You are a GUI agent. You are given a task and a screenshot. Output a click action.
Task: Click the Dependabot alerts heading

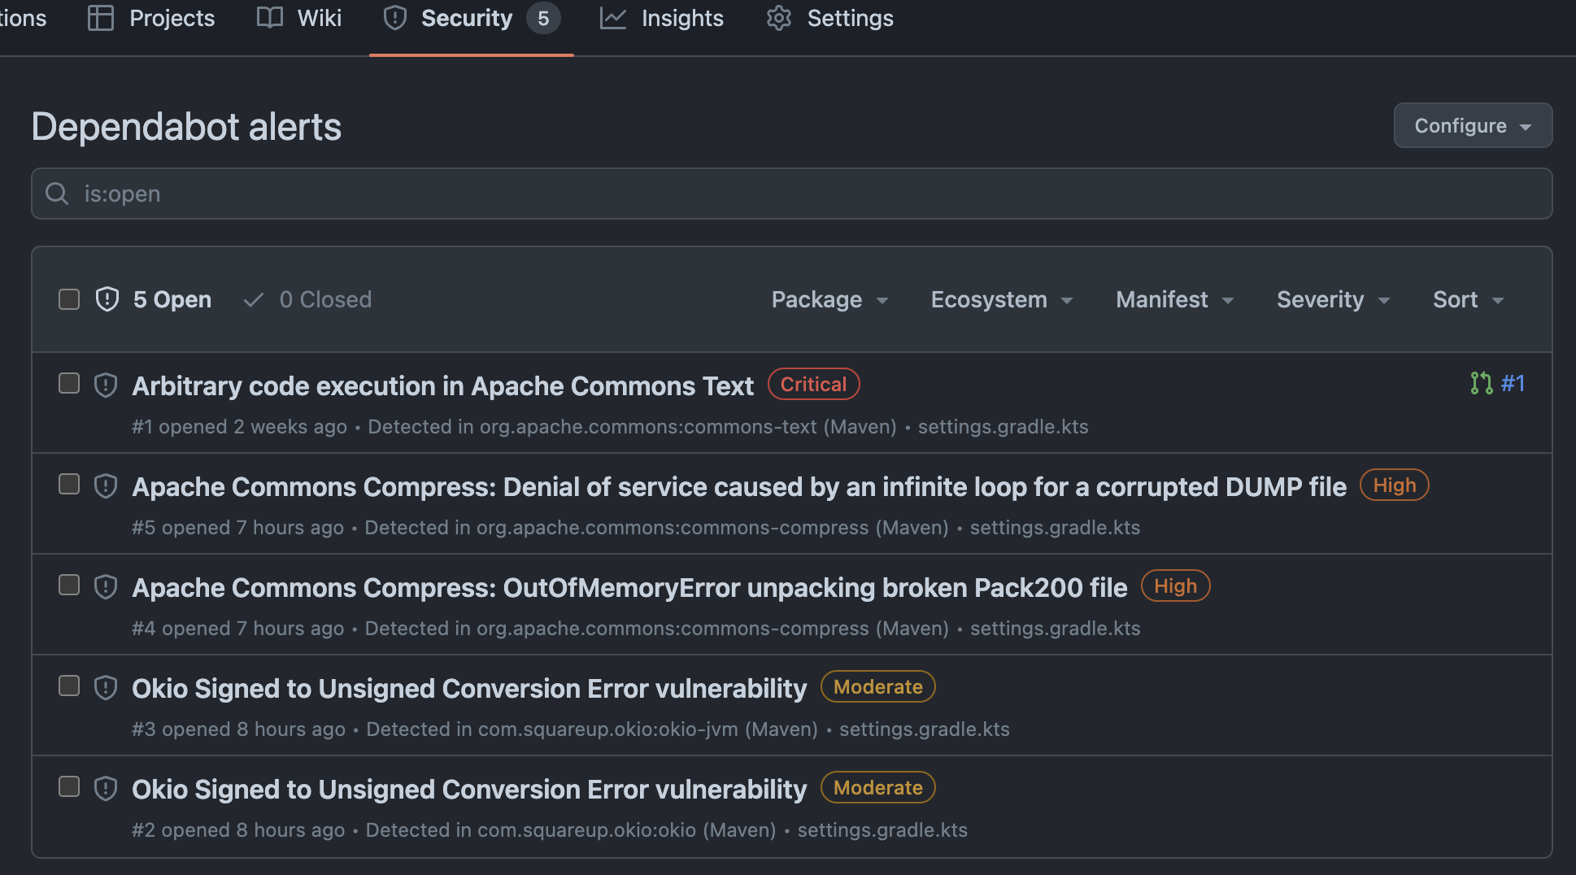click(186, 127)
